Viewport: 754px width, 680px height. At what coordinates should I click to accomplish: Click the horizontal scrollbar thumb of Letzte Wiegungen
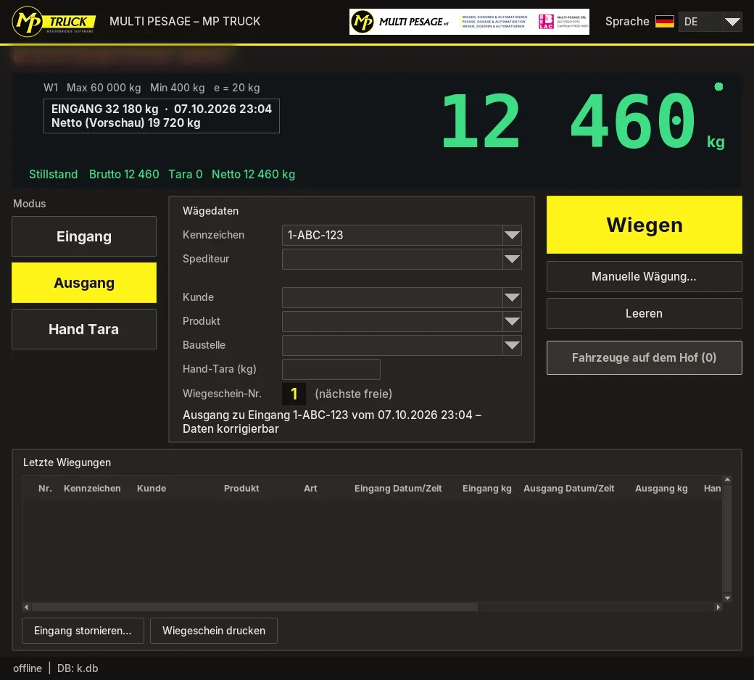click(x=254, y=607)
